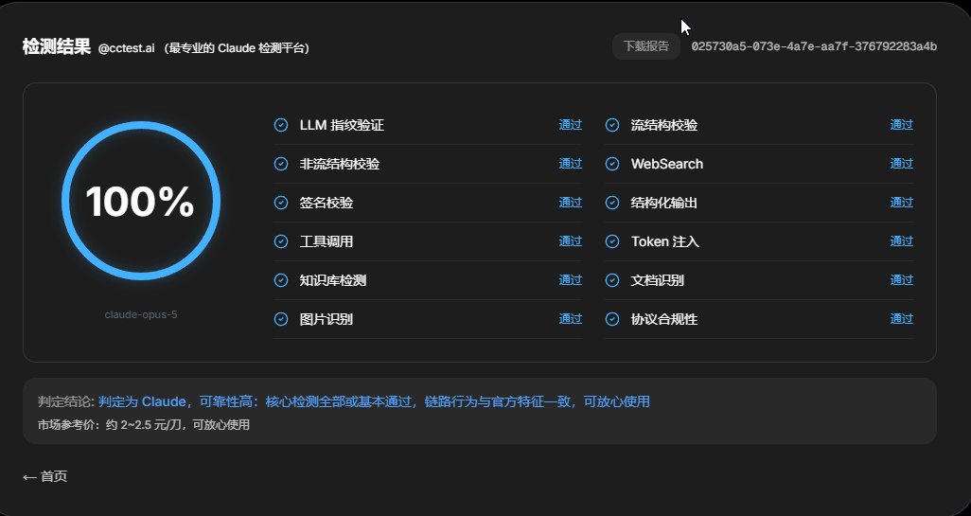Click the 文档识别 label
The height and width of the screenshot is (516, 971).
click(x=658, y=280)
